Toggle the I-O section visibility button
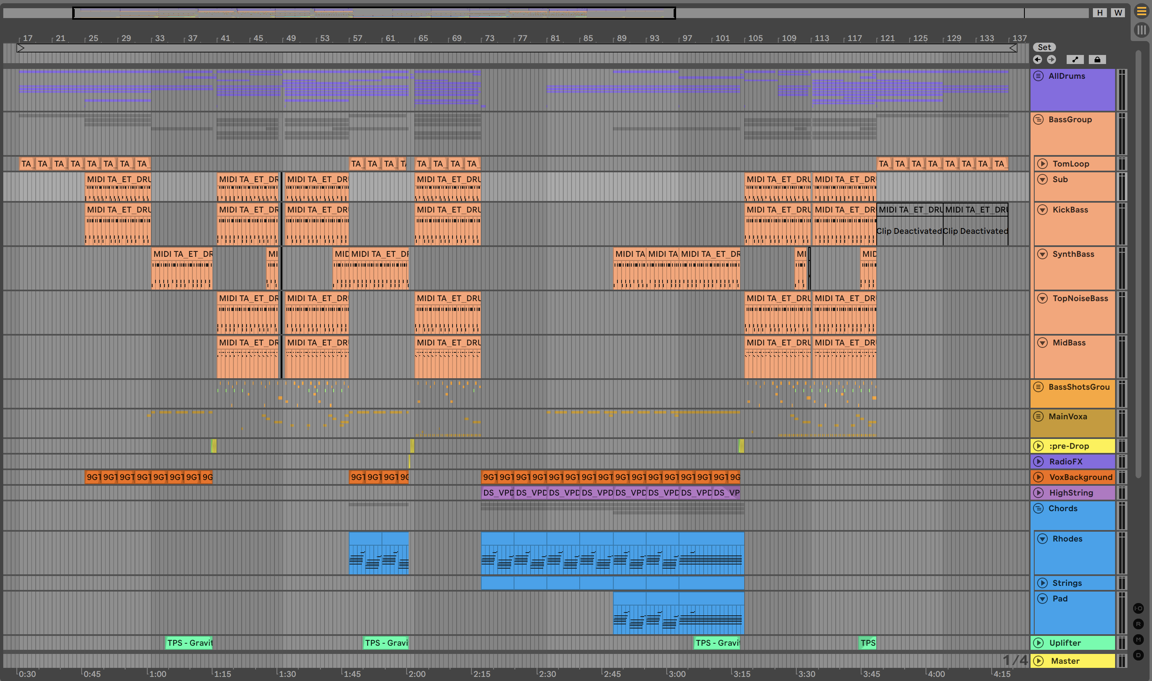This screenshot has width=1152, height=681. pyautogui.click(x=1138, y=608)
